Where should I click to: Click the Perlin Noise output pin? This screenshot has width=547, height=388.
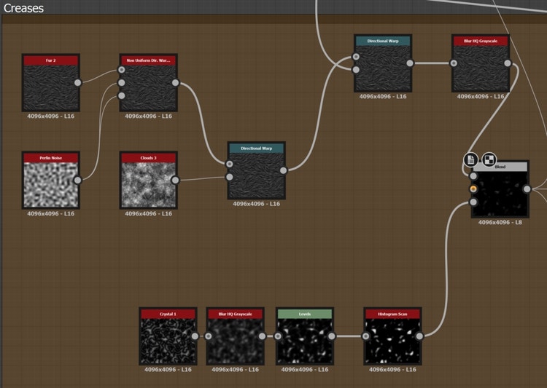click(78, 180)
